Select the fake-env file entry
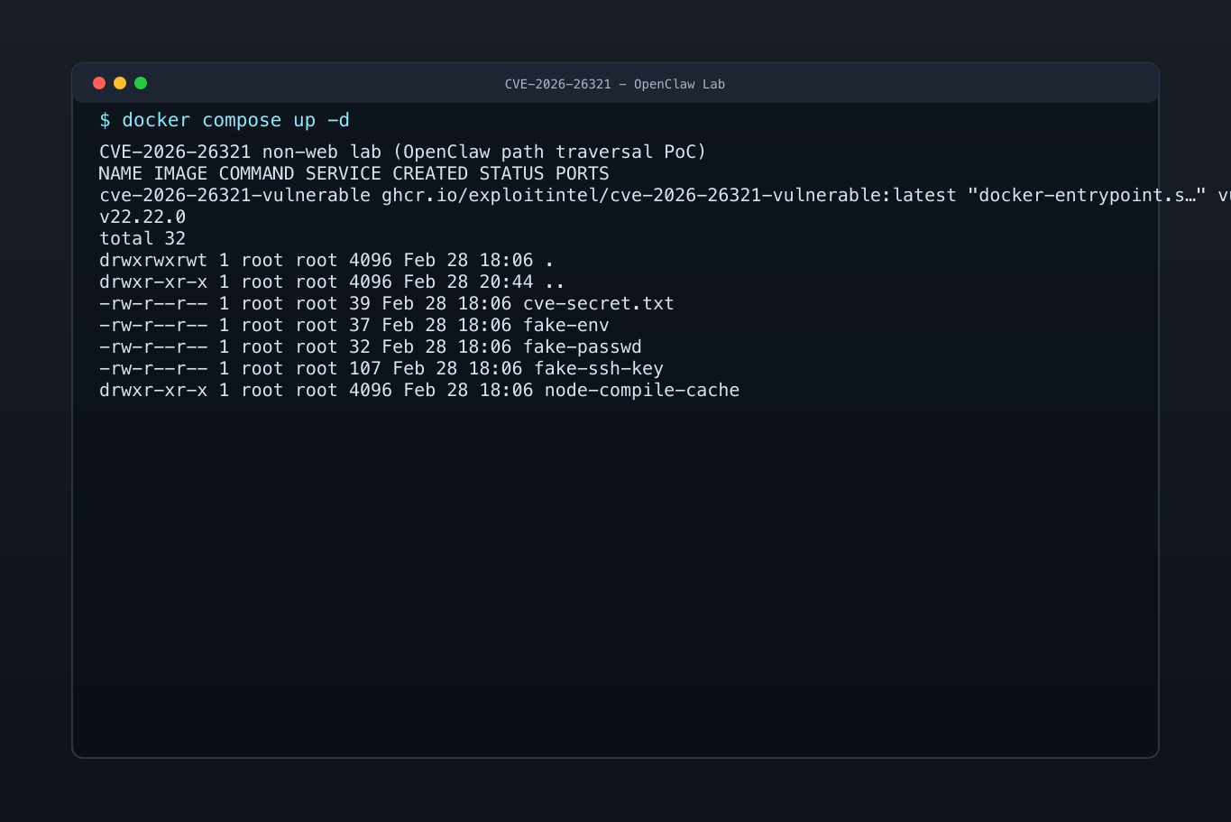Image resolution: width=1231 pixels, height=822 pixels. [x=565, y=325]
